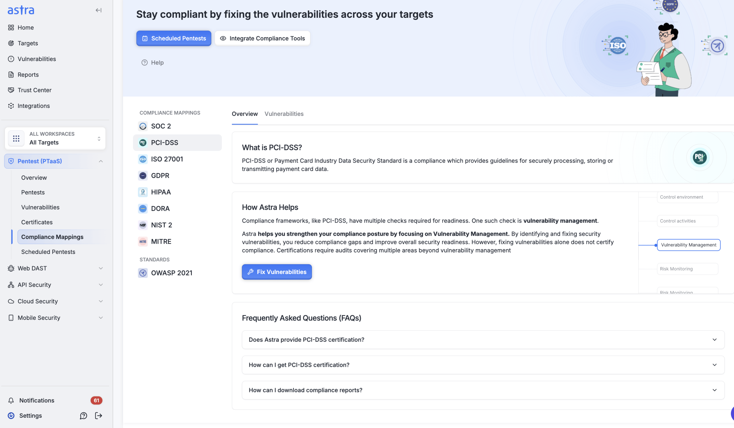Click the Pentest shield icon
Viewport: 734px width, 428px height.
11,161
